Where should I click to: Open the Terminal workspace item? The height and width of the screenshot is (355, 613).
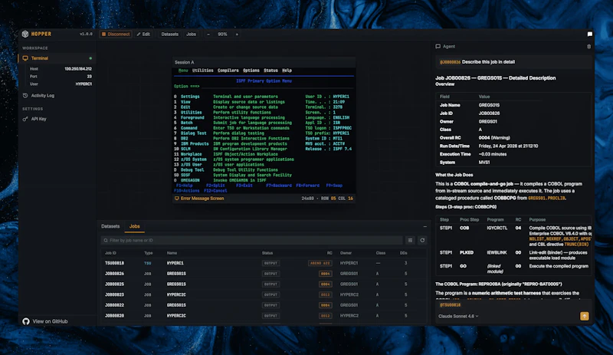click(x=57, y=58)
